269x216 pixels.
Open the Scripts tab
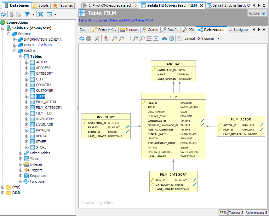pyautogui.click(x=41, y=5)
